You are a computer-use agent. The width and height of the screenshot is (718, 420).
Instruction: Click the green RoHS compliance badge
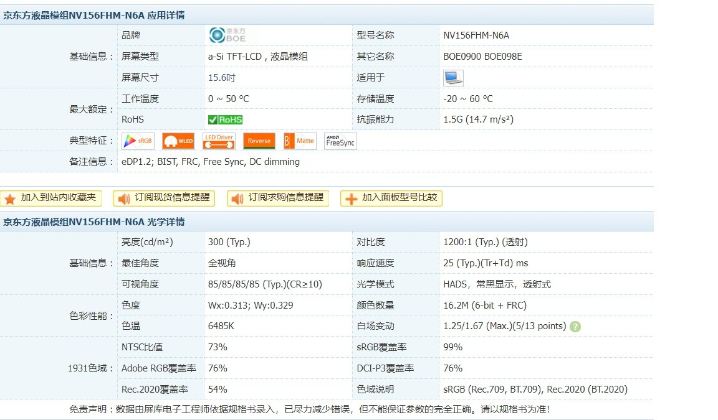click(x=225, y=119)
